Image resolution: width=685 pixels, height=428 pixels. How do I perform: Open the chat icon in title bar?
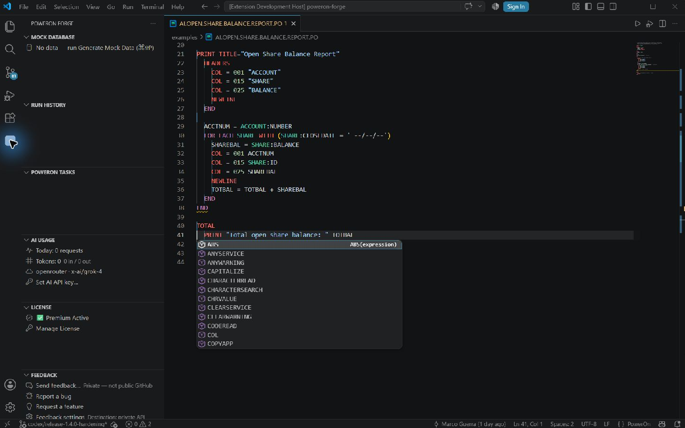[469, 7]
